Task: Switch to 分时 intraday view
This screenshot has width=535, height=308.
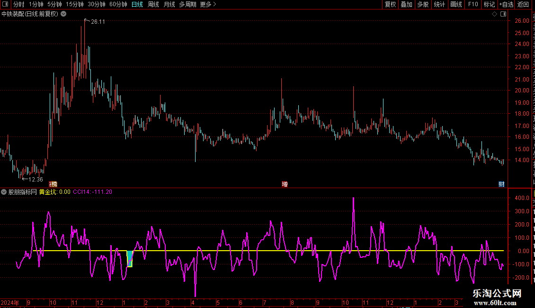Action: pos(19,4)
